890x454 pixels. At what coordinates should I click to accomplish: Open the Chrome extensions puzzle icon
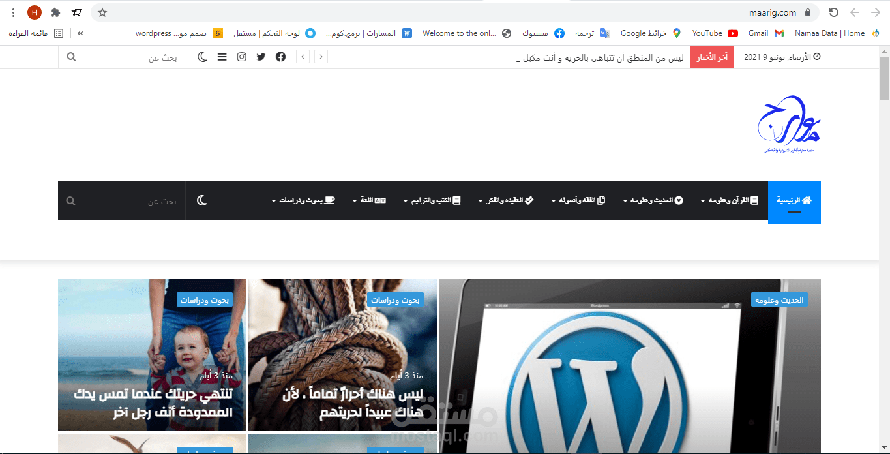pos(55,12)
